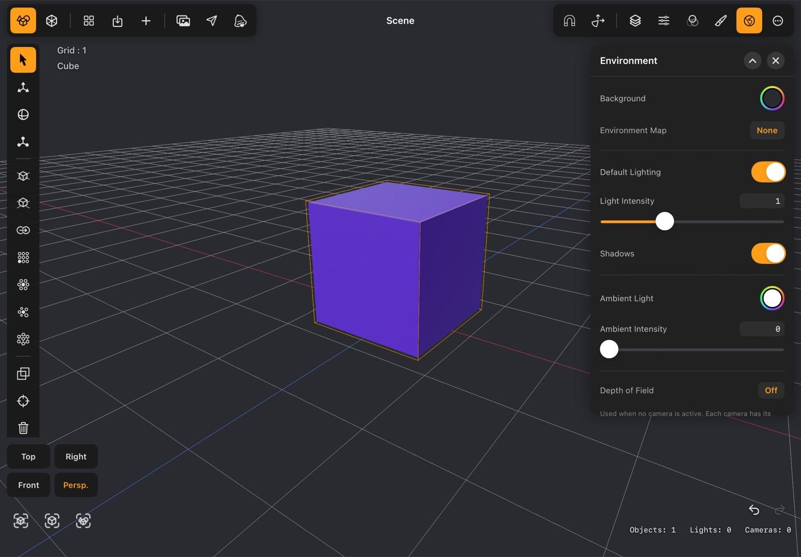Click the import download icon
The image size is (801, 557).
pyautogui.click(x=117, y=21)
